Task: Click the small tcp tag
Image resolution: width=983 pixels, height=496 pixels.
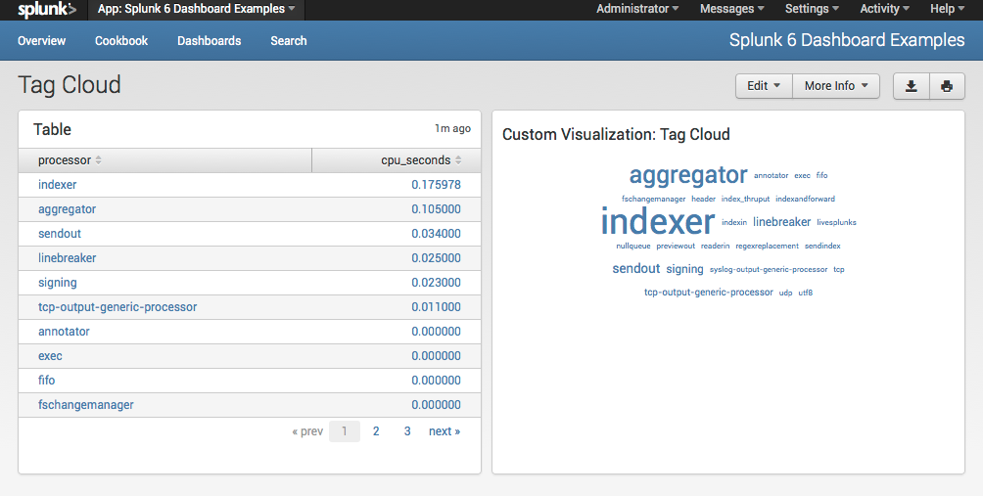Action: coord(839,270)
